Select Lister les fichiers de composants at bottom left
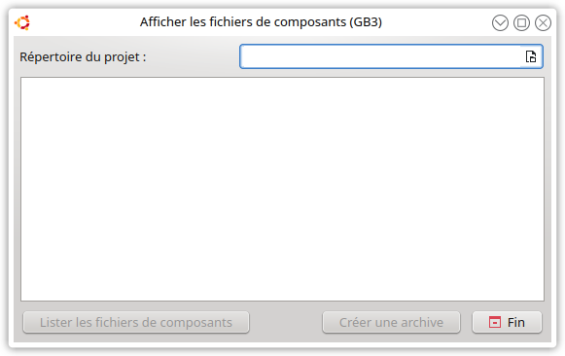Image resolution: width=565 pixels, height=356 pixels. click(x=136, y=322)
